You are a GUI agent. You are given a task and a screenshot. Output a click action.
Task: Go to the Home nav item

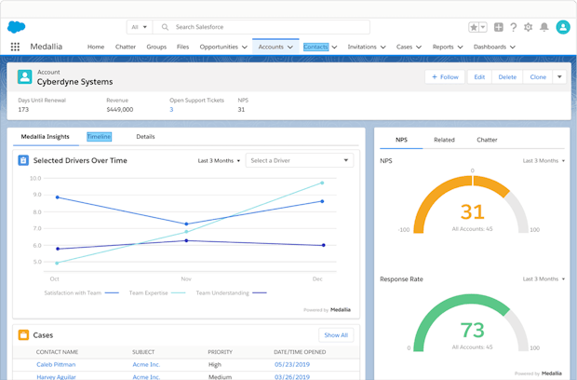click(x=96, y=47)
